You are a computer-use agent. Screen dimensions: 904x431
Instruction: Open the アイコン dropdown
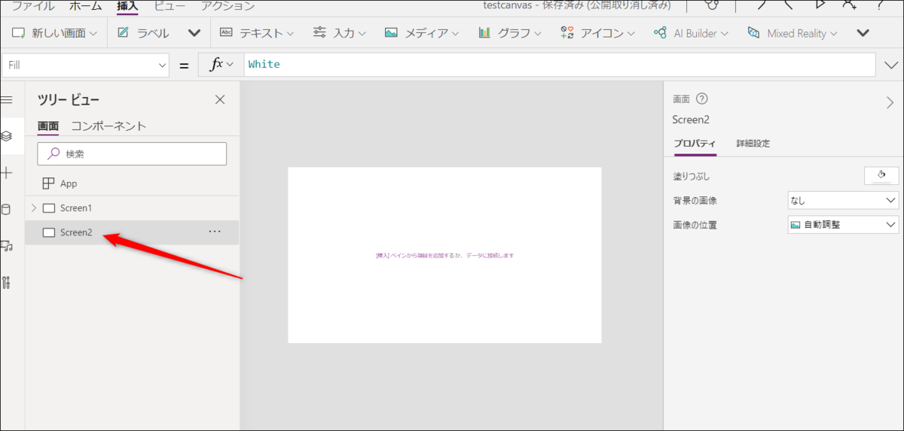click(598, 33)
